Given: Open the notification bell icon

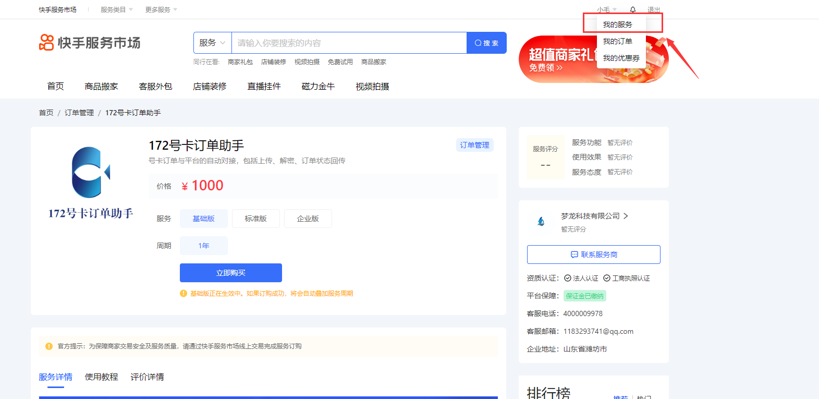Looking at the screenshot, I should [633, 9].
